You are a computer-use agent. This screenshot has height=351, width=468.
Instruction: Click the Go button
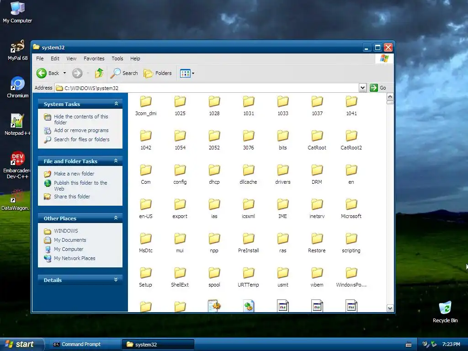(378, 88)
